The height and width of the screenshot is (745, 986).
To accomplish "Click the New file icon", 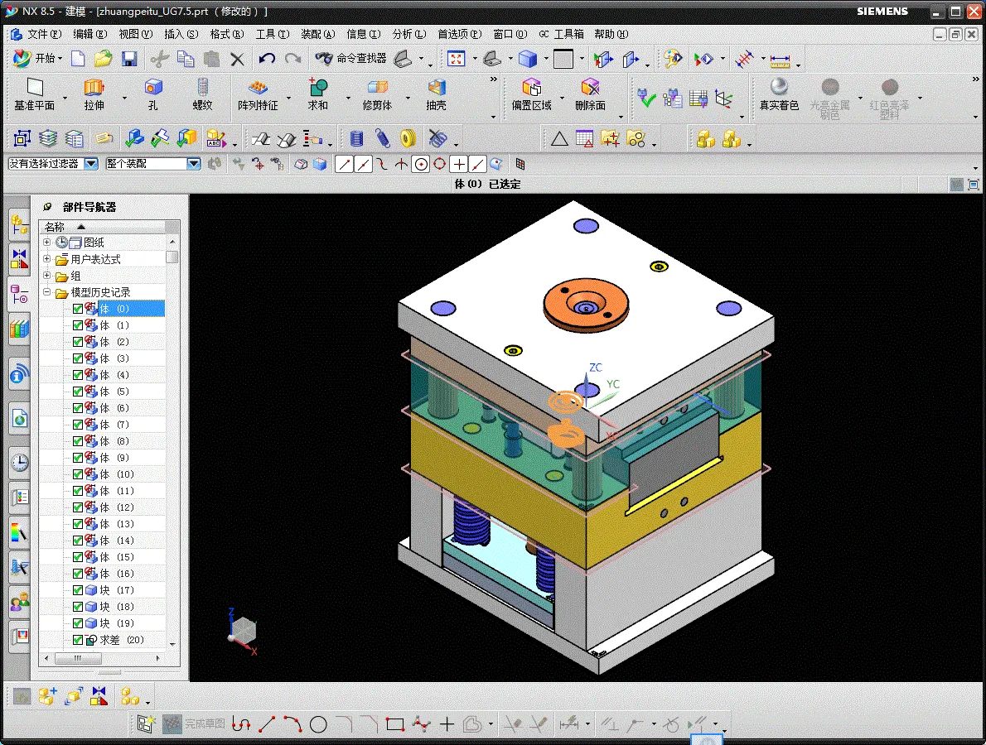I will pyautogui.click(x=78, y=59).
